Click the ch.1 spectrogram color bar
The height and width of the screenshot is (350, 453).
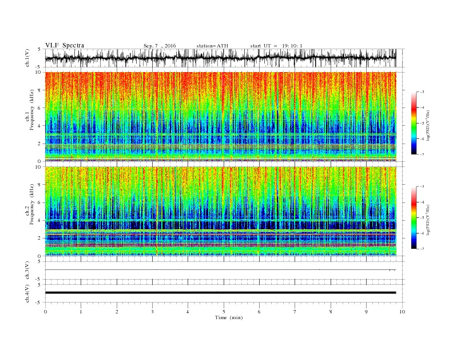[414, 124]
